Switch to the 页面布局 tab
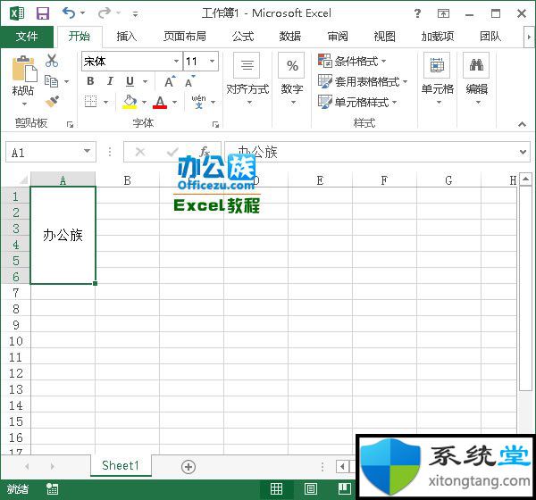The height and width of the screenshot is (500, 536). pyautogui.click(x=185, y=37)
